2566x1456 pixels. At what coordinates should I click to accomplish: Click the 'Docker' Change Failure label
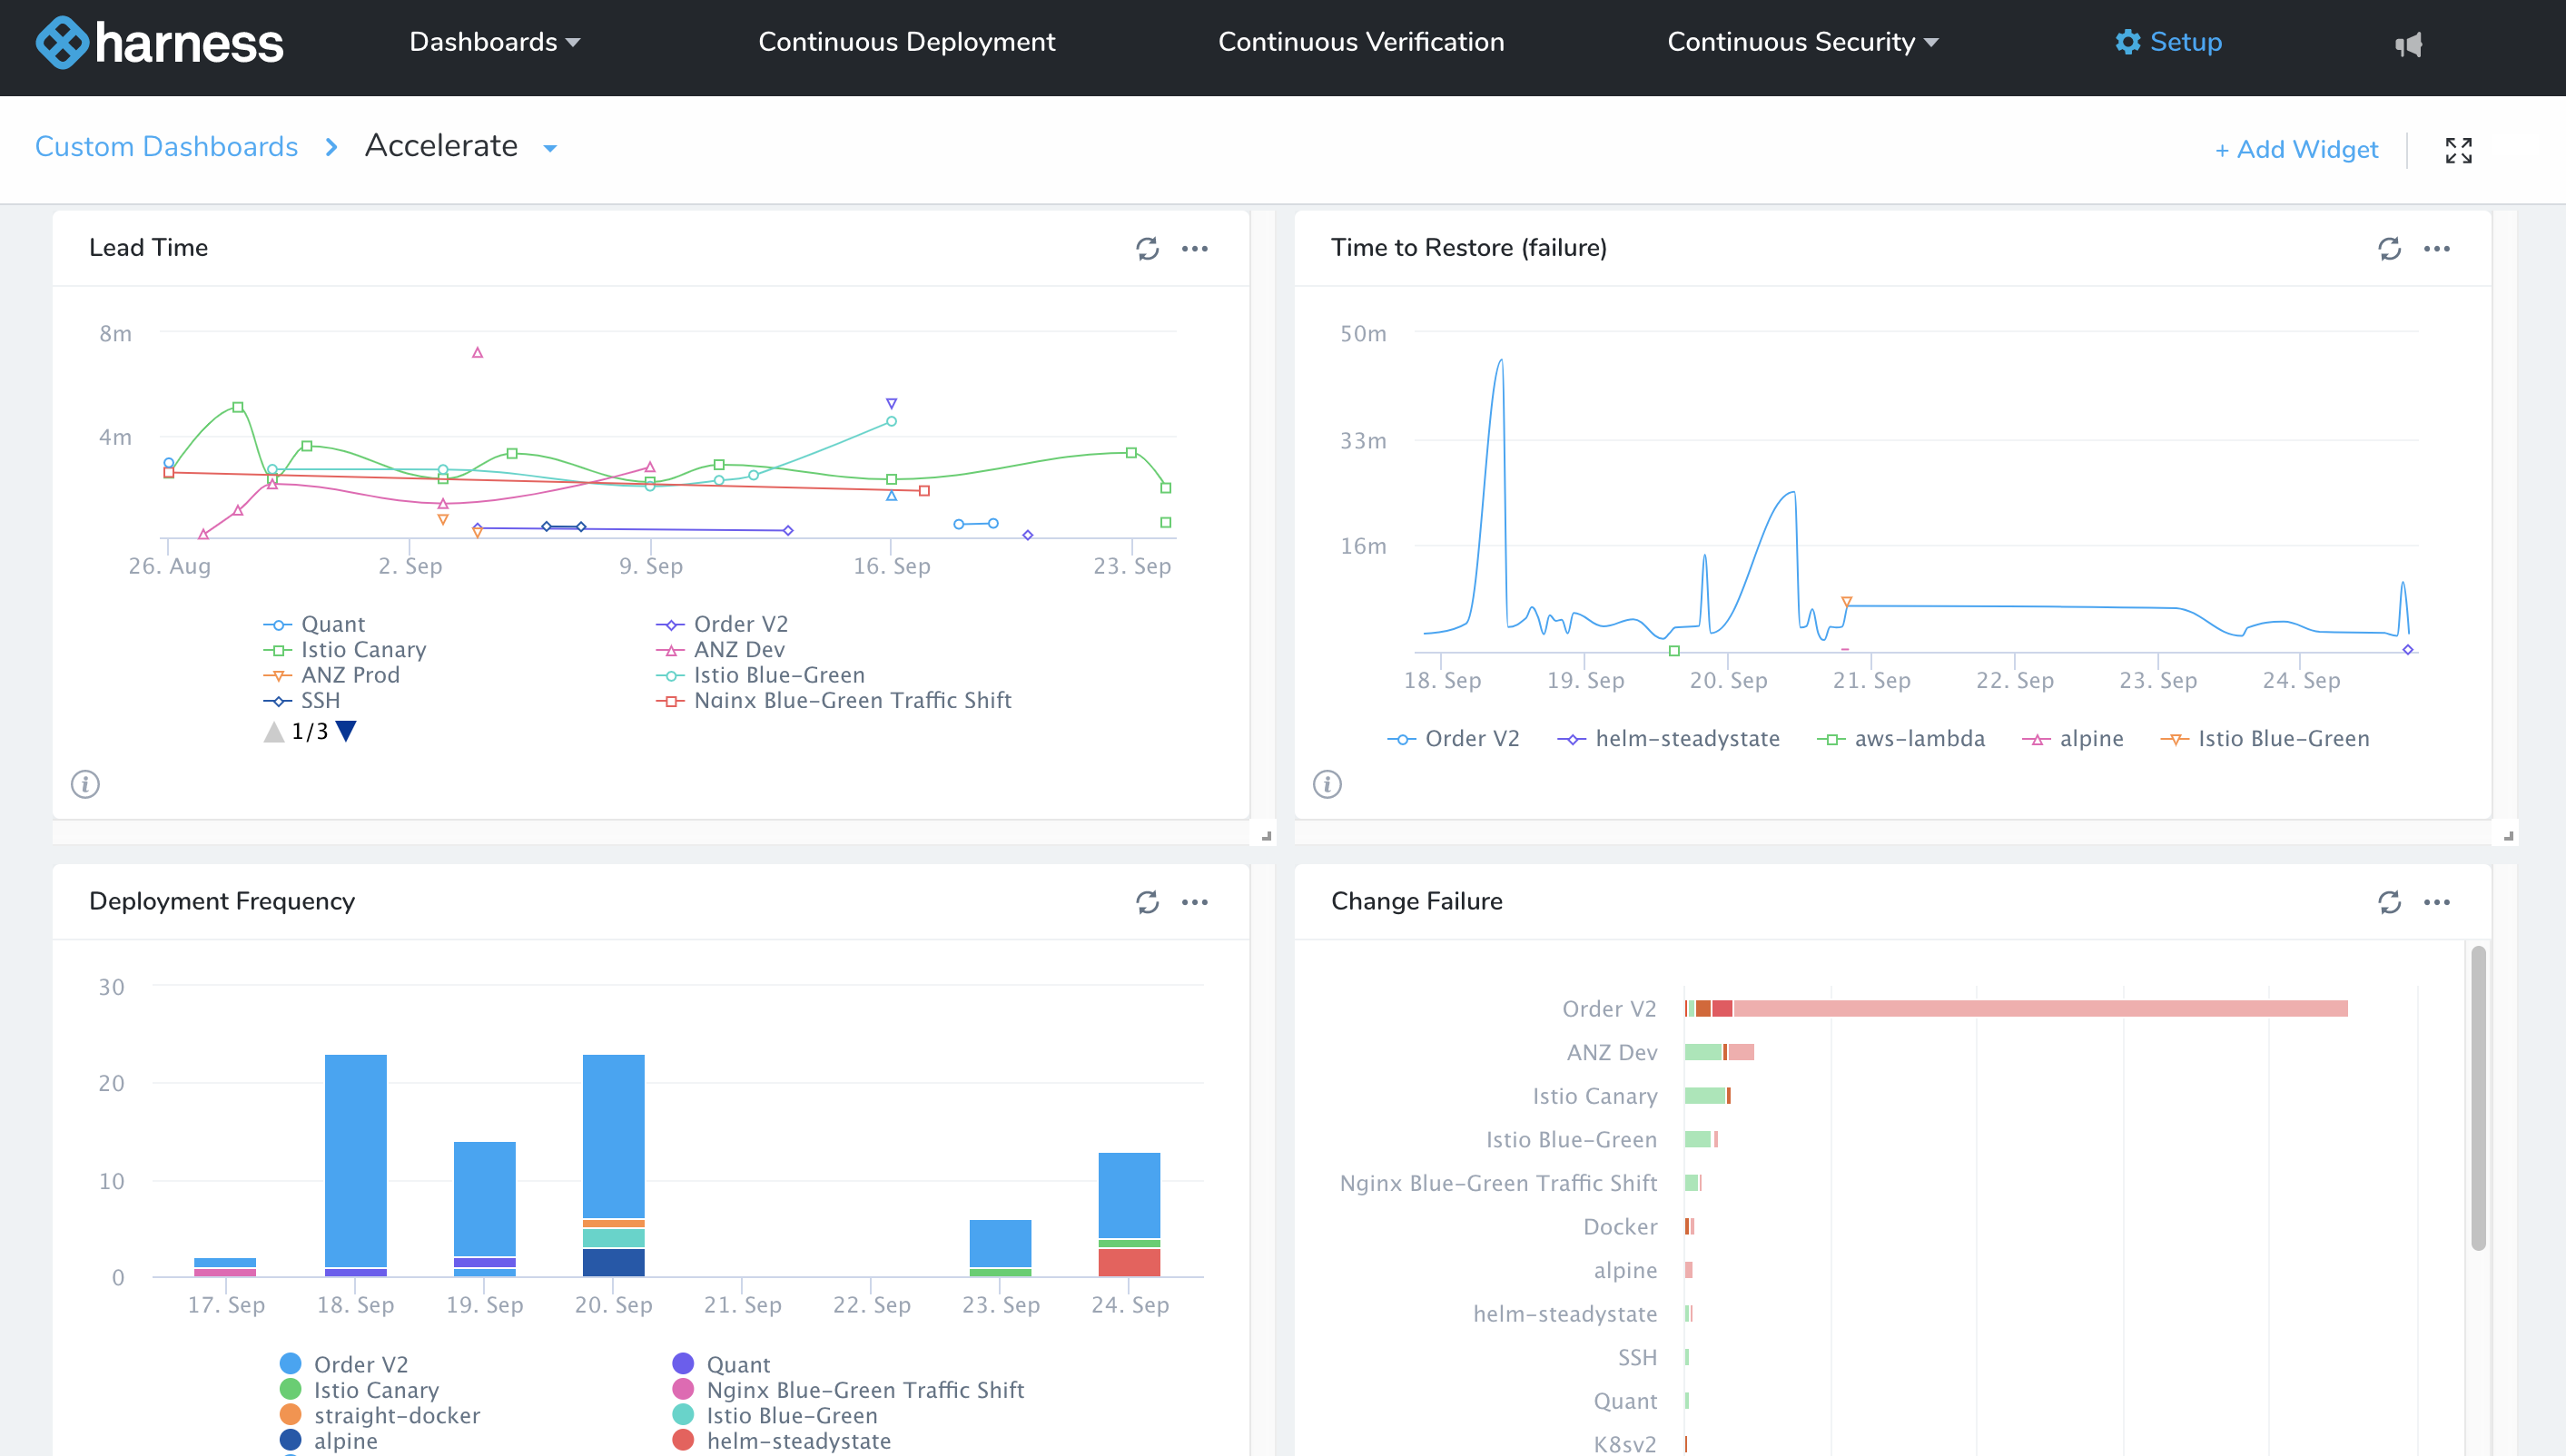(1620, 1227)
